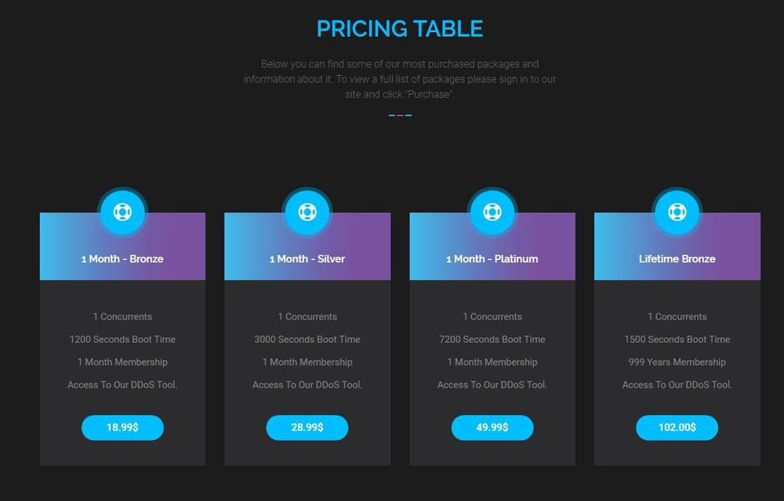Image resolution: width=784 pixels, height=501 pixels.
Task: Click the lifebuoy icon above 1 Month - Platinum
Action: coord(492,211)
